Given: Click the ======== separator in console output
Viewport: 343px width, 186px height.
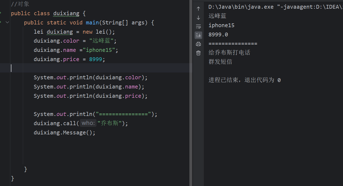Looking at the screenshot, I should (x=233, y=44).
